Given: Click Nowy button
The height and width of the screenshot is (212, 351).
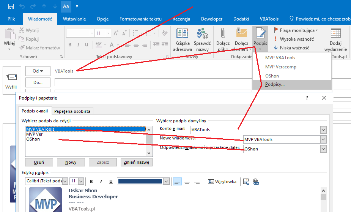Looking at the screenshot, I should (x=71, y=162).
